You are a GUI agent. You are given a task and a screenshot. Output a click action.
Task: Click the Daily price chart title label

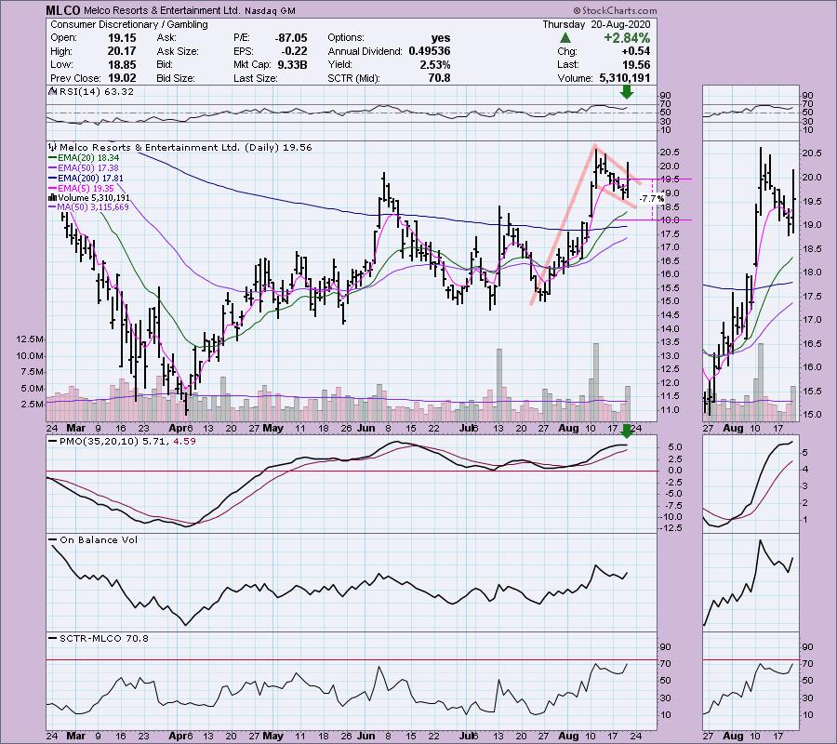[x=186, y=147]
